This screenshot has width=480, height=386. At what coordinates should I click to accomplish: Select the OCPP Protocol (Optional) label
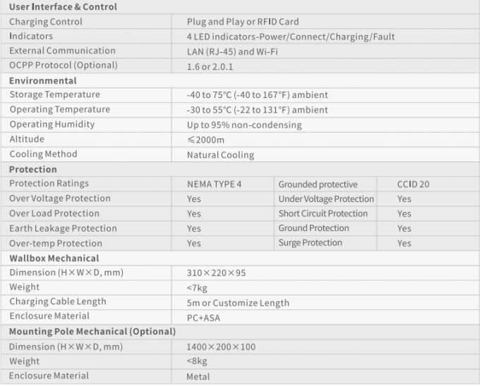click(64, 66)
